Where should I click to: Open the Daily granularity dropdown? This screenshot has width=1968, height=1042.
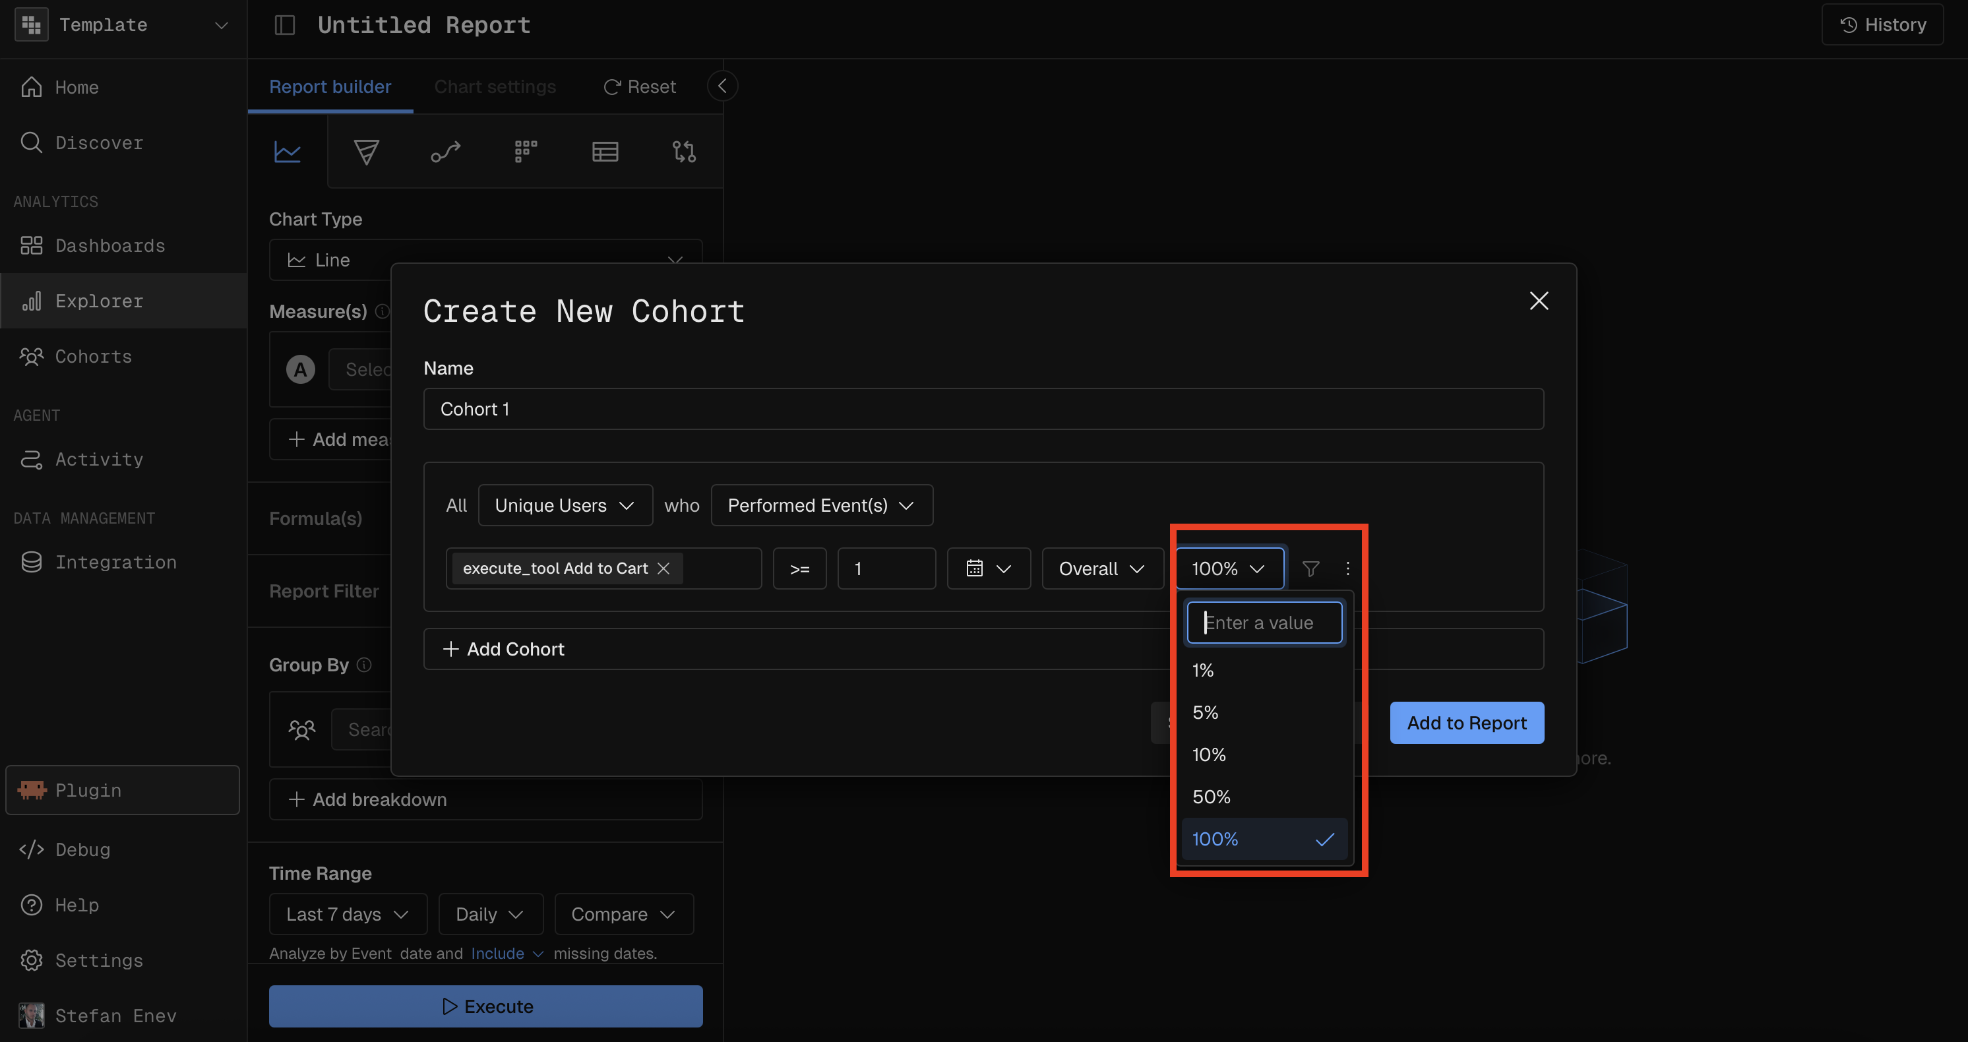(491, 915)
